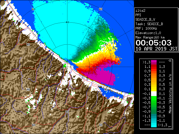Click the "Max Range:60 km" line
Screen dimensions: 179x134
coord(150,37)
